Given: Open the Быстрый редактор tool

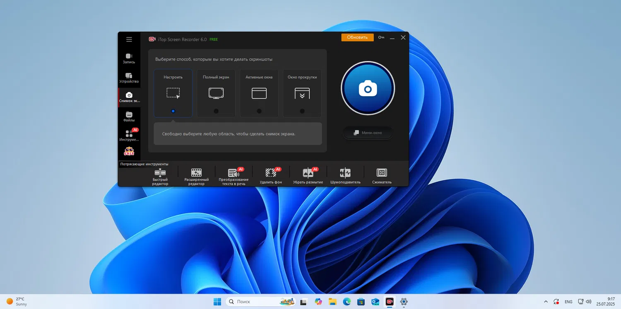Looking at the screenshot, I should 160,176.
